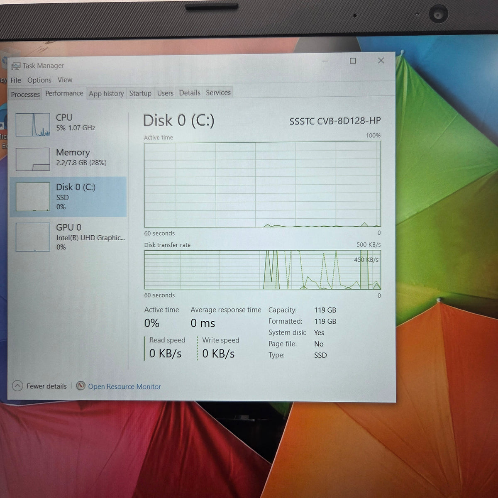Viewport: 498px width, 498px height.
Task: Select the Performance tab
Action: click(x=64, y=93)
